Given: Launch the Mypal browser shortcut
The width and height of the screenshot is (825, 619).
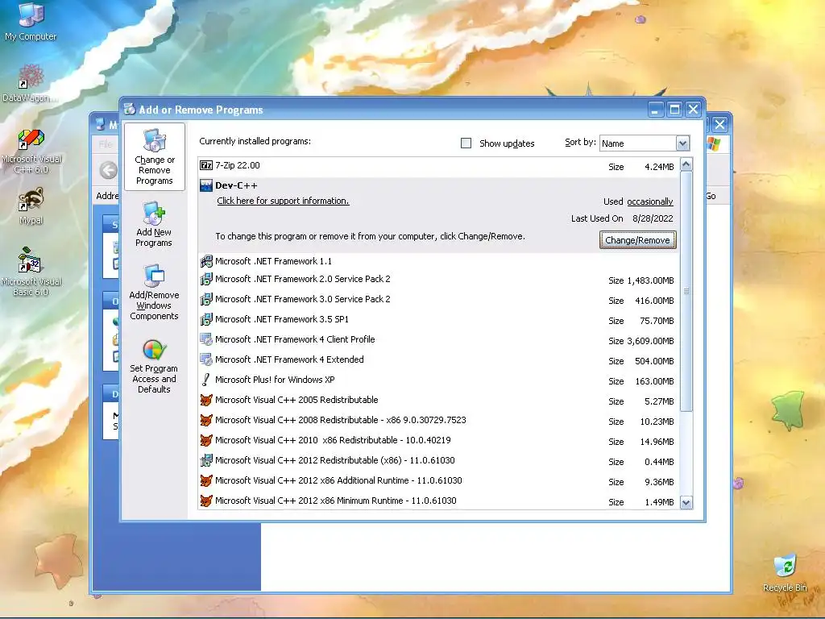Looking at the screenshot, I should [31, 206].
